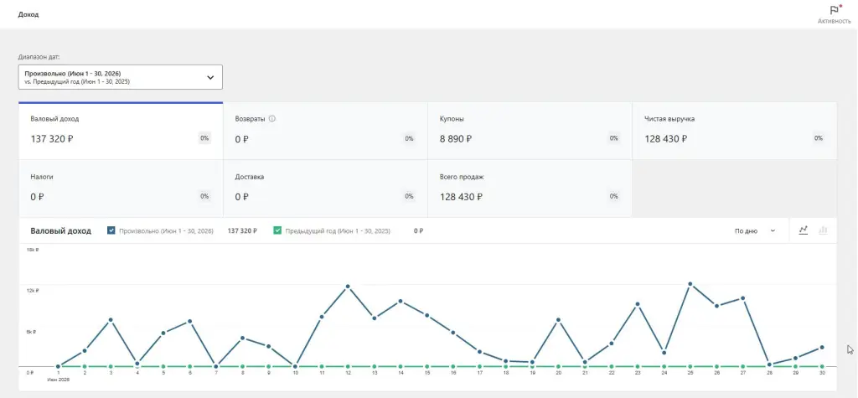Select the Валовый доход summary tab

(121, 131)
